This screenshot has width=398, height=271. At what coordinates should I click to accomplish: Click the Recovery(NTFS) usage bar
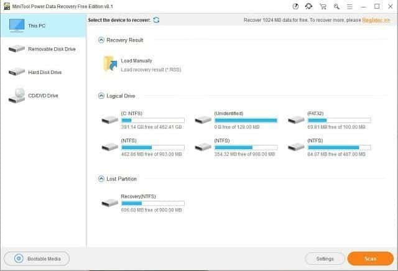tap(153, 203)
